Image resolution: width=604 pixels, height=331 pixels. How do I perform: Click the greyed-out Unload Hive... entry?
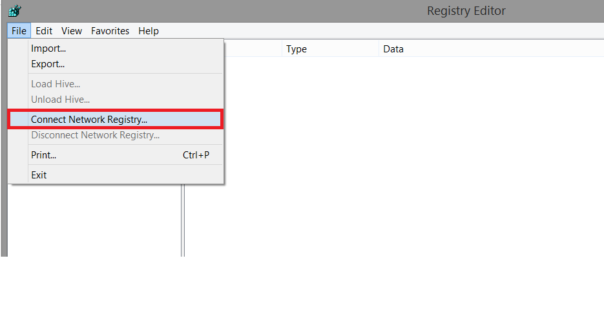tap(60, 100)
